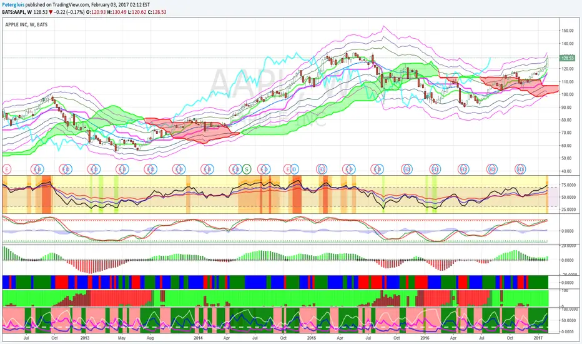This screenshot has height=344, width=582.
Task: Click the TradingView.com text in the header
Action: [72, 5]
